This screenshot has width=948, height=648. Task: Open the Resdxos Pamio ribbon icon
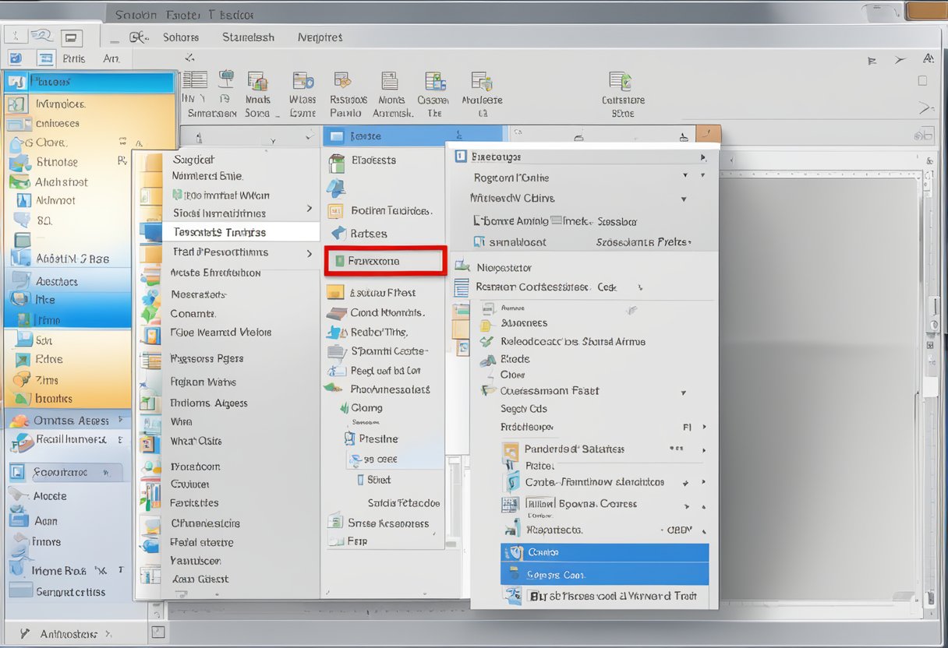click(x=348, y=87)
